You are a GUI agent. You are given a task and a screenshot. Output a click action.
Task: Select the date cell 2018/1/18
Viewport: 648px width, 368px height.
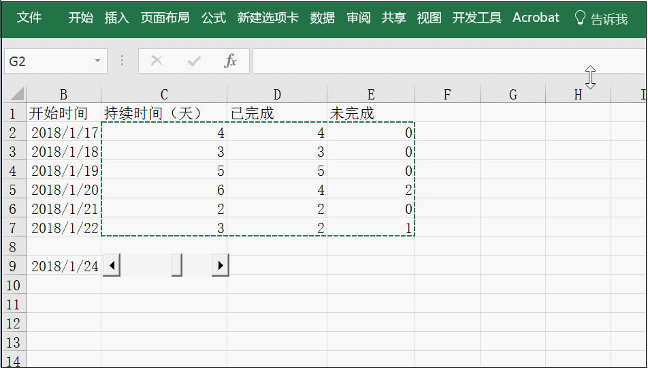pos(64,151)
